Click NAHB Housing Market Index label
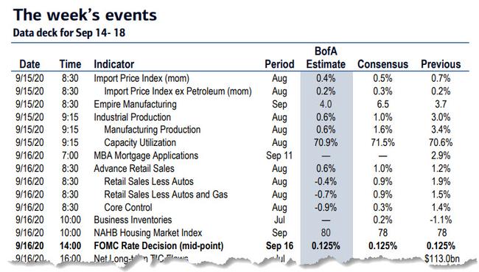This screenshot has height=272, width=479. tap(148, 233)
